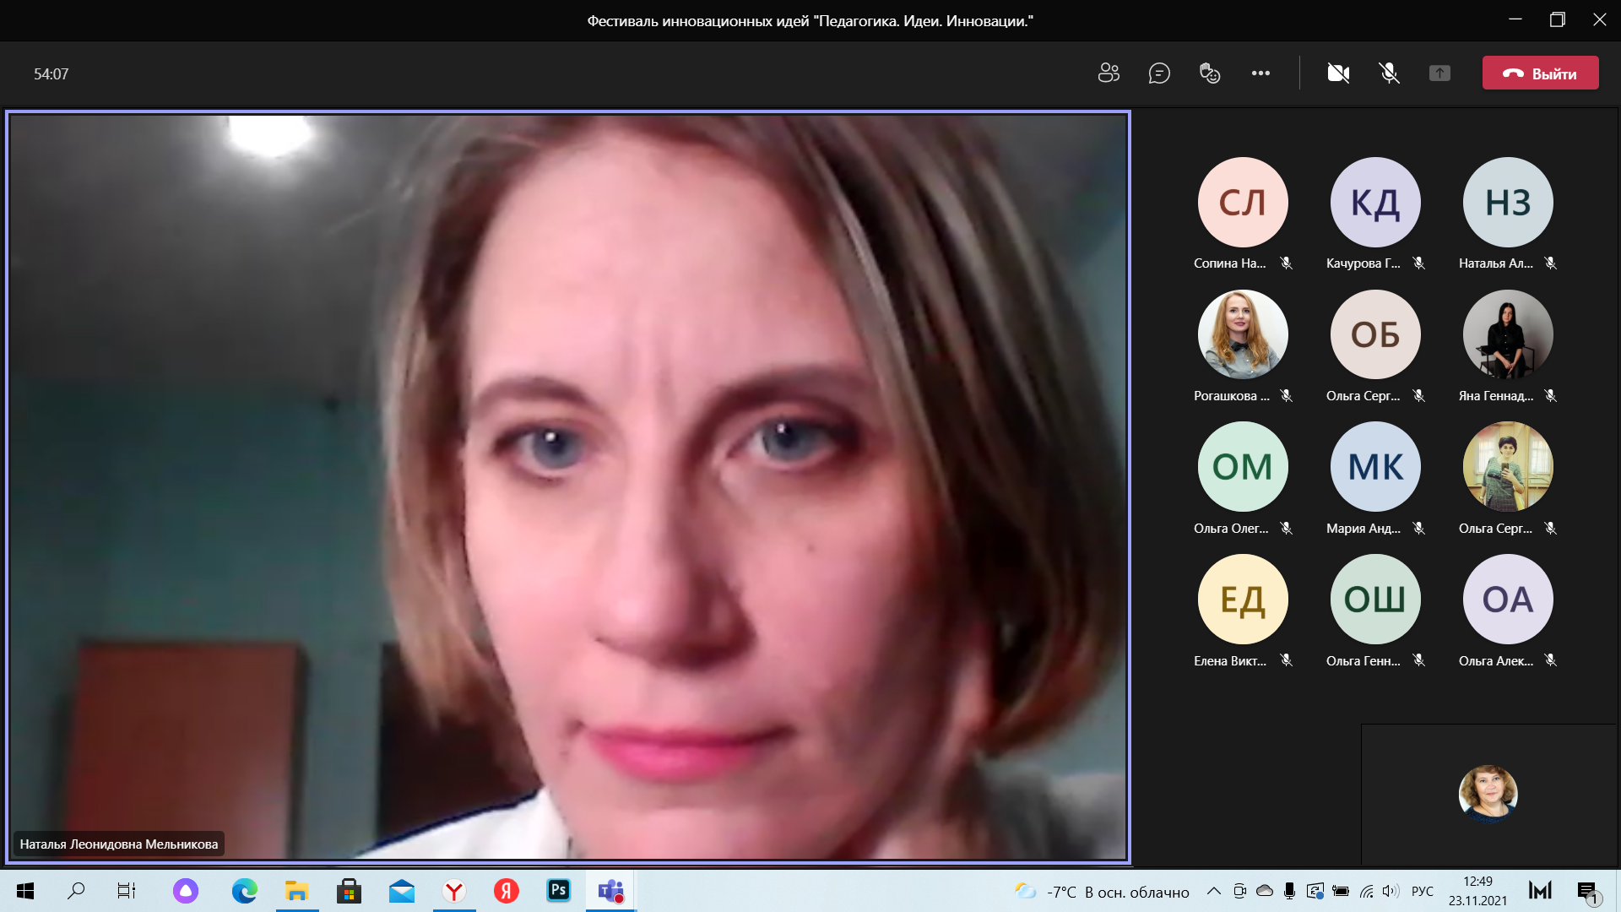1621x912 pixels.
Task: Open Photoshop from the taskbar
Action: point(558,891)
